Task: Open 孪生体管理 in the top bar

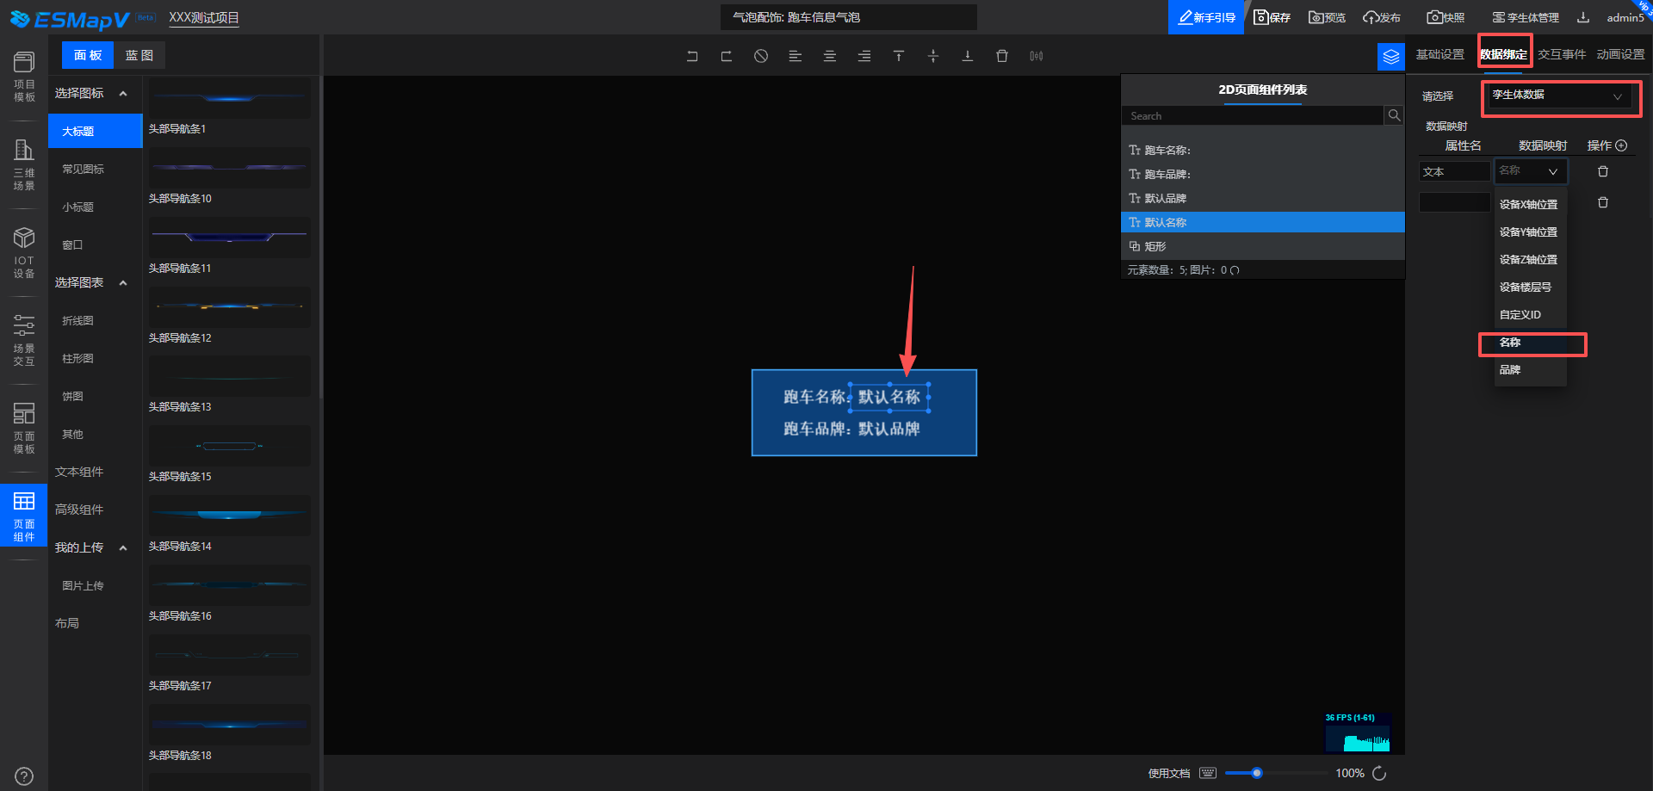Action: coord(1526,17)
